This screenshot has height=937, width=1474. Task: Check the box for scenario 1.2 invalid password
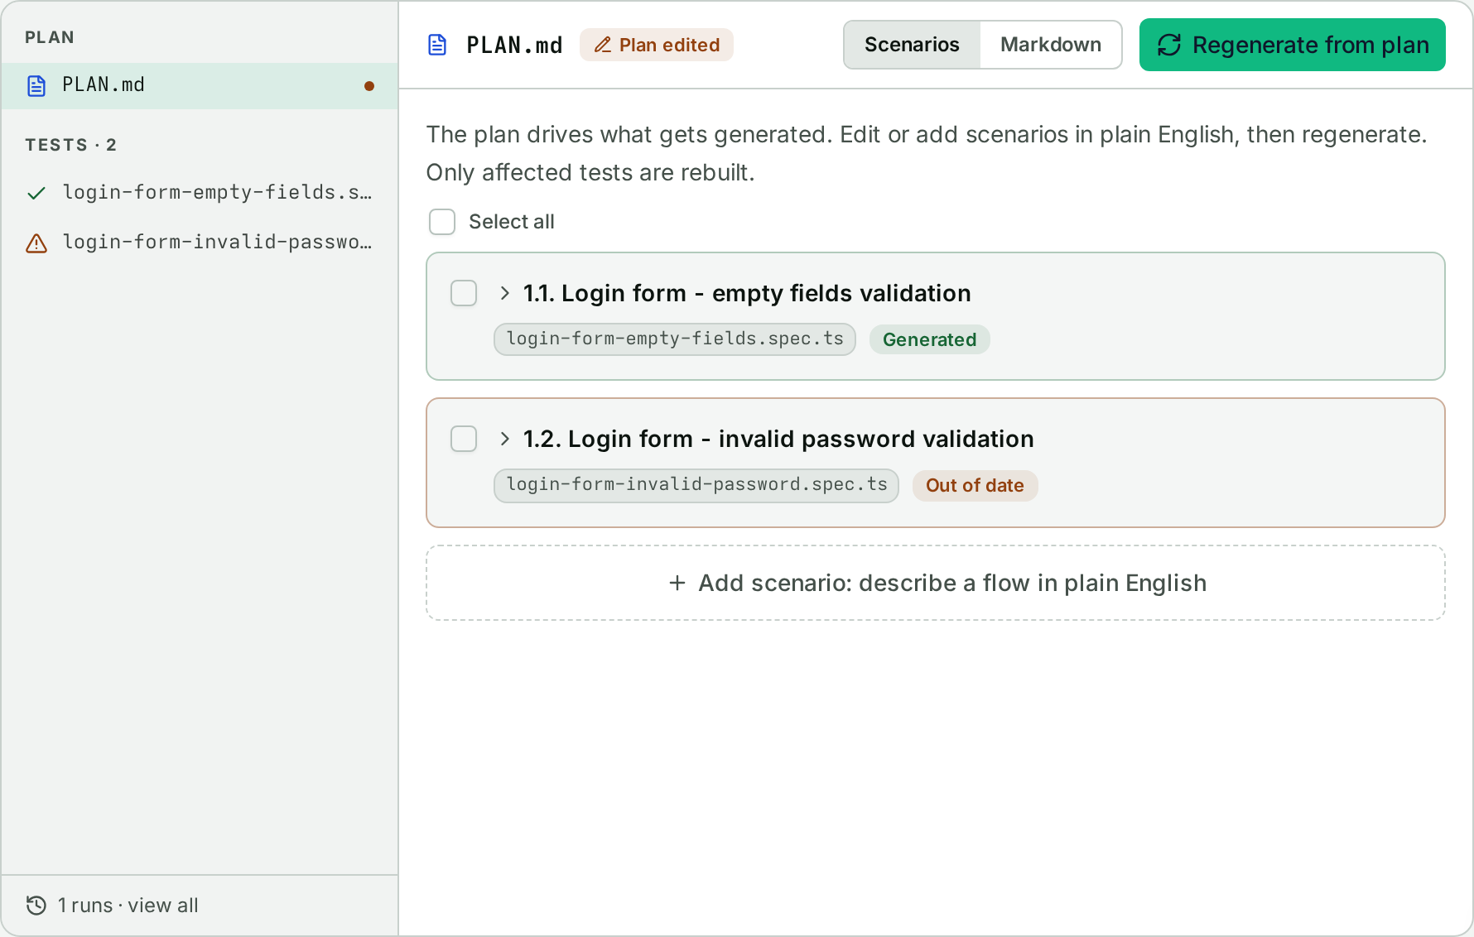(x=464, y=439)
